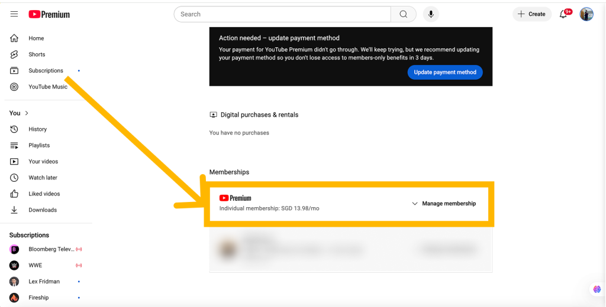
Task: Click the Fireship channel avatar
Action: pyautogui.click(x=14, y=298)
